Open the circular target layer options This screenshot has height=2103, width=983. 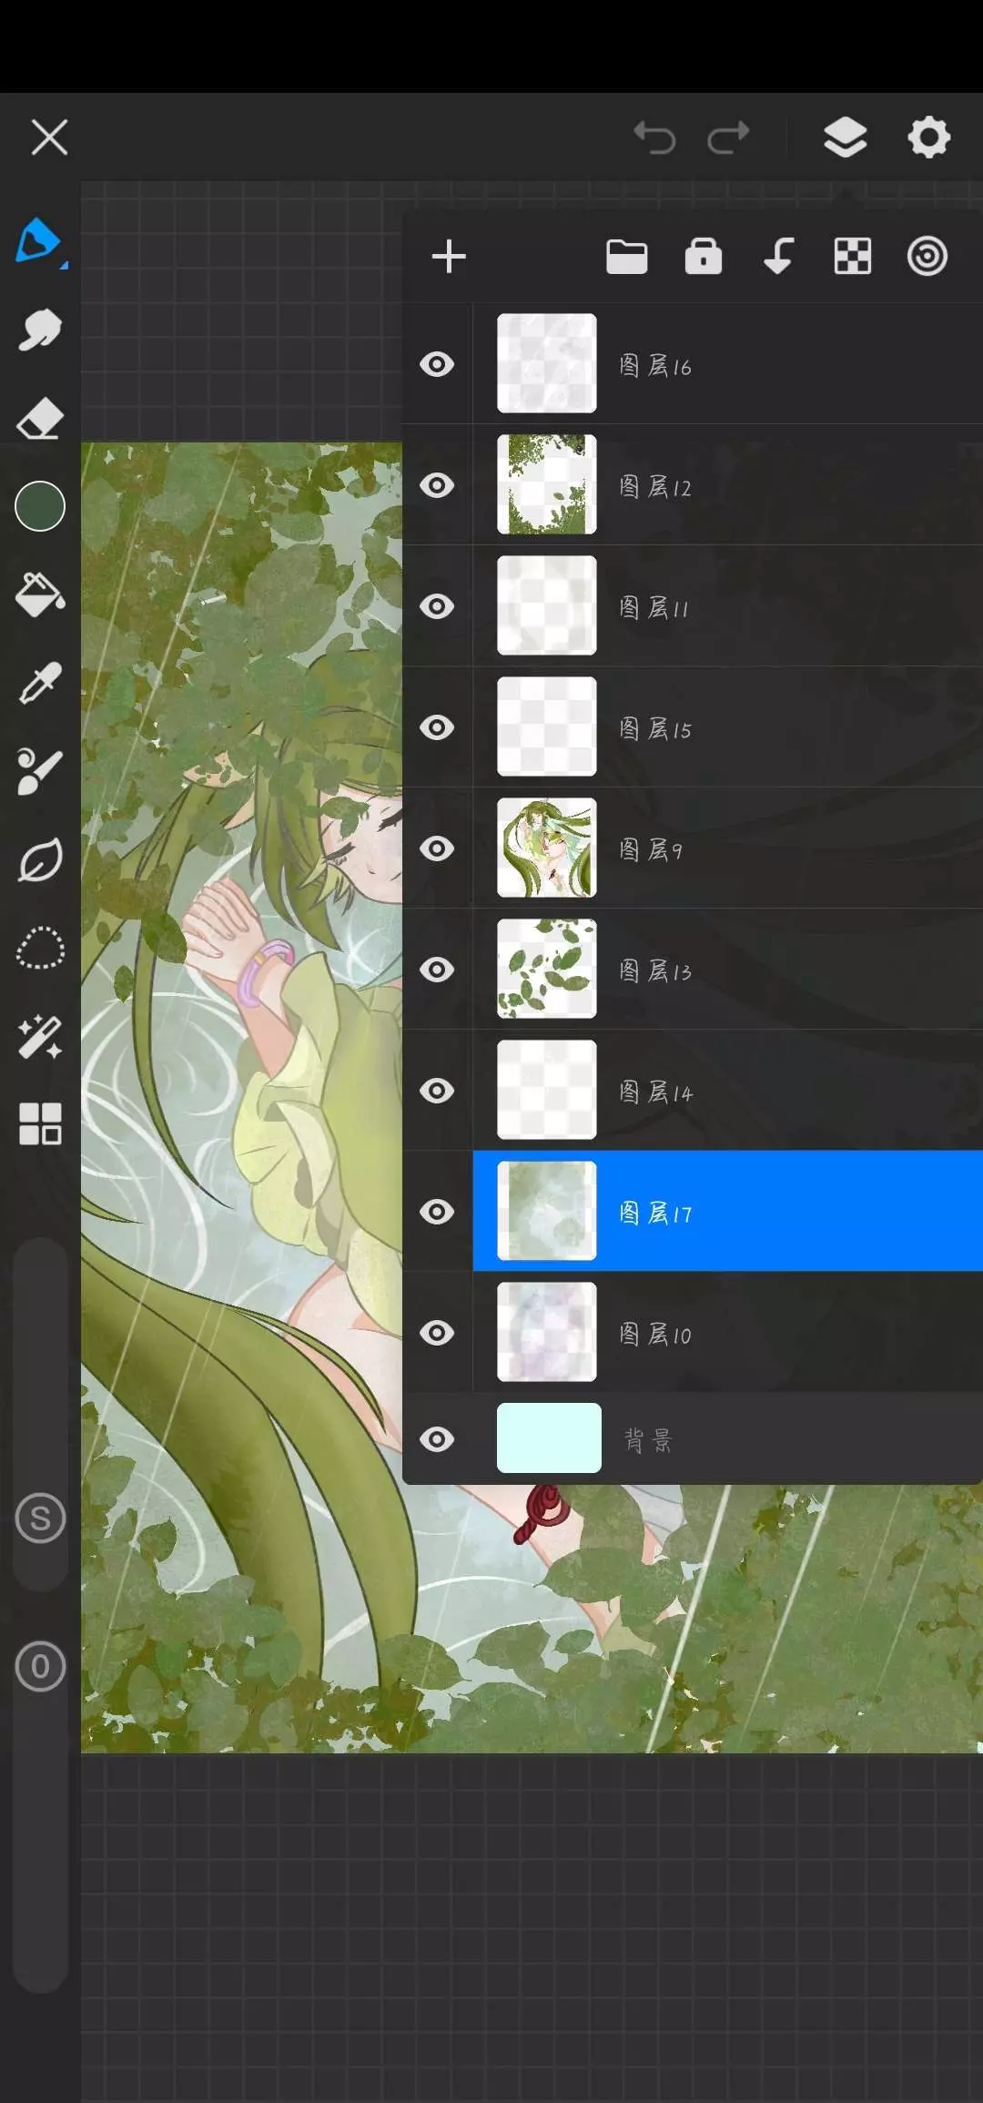pos(927,257)
